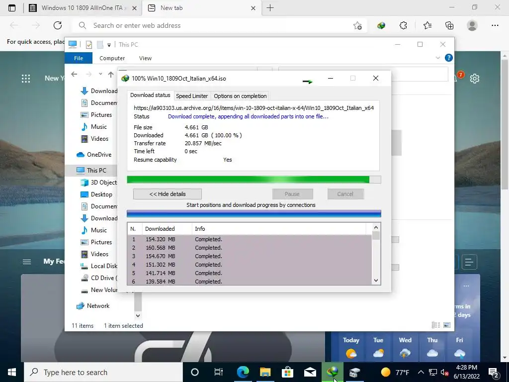Click the connections list scroll up arrow
509x382 pixels.
click(376, 227)
